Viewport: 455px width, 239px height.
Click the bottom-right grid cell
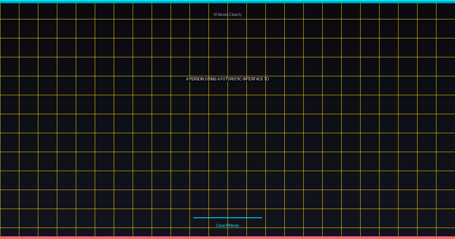pyautogui.click(x=446, y=231)
